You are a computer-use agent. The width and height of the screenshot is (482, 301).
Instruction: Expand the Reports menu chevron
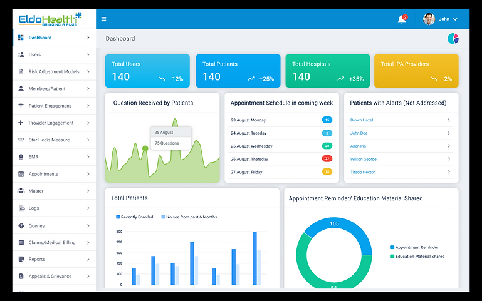[x=88, y=259]
